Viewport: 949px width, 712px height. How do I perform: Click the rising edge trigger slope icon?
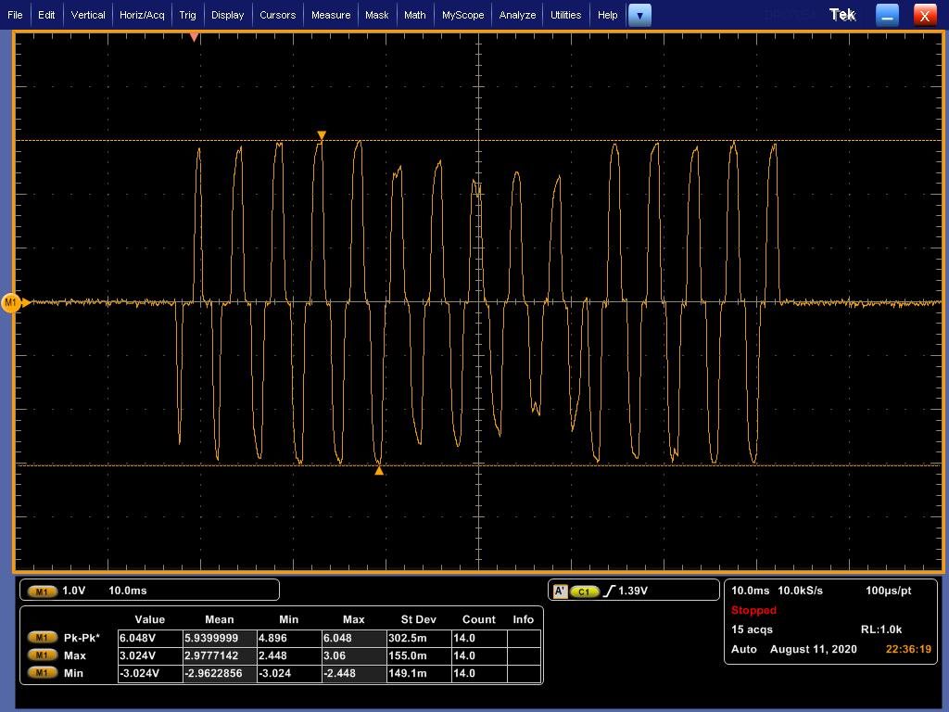[609, 591]
